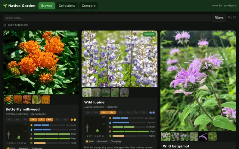This screenshot has width=239, height=149.
Task: Click the zone 5a sandy/dry setting
Action: tap(224, 6)
